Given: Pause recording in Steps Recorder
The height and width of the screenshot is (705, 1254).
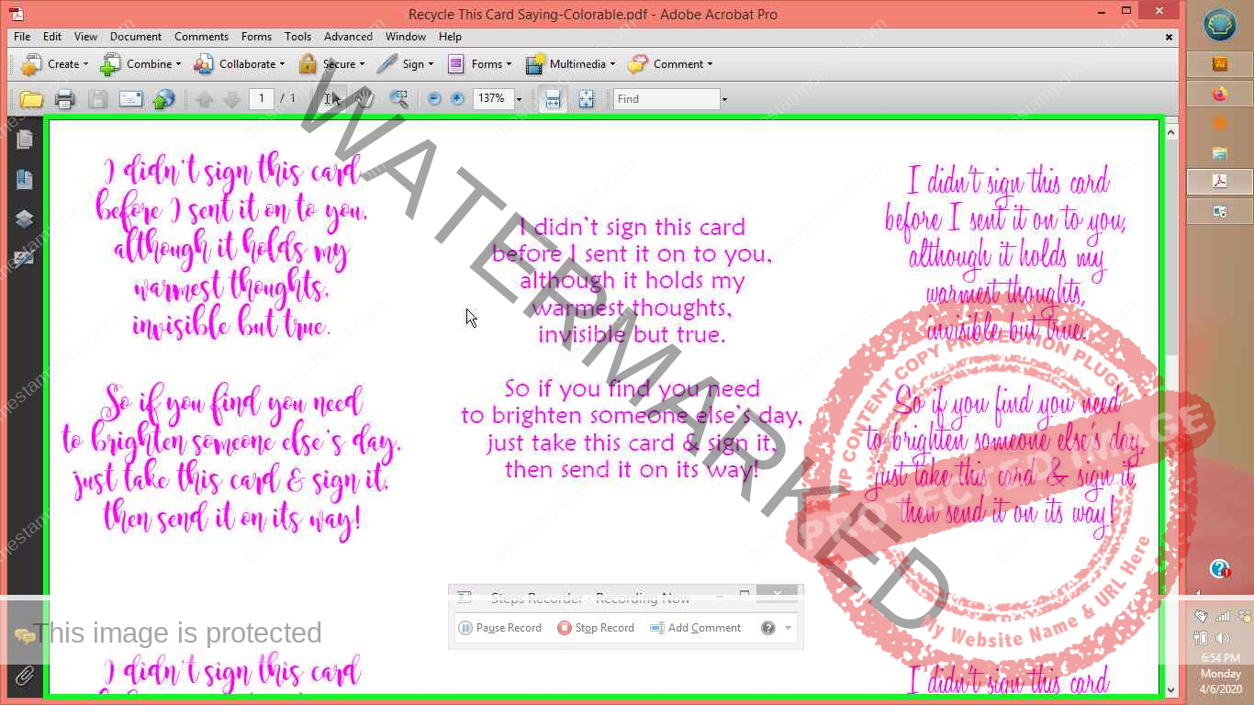Looking at the screenshot, I should coord(500,628).
